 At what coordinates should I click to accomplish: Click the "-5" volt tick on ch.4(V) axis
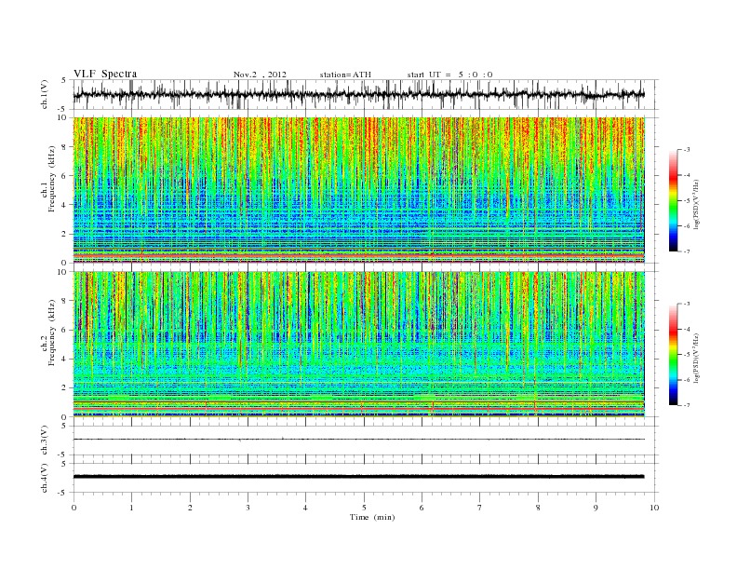point(63,493)
